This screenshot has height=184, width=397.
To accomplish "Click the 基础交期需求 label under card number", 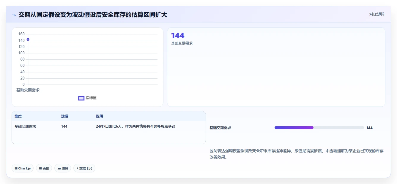I will pos(182,43).
